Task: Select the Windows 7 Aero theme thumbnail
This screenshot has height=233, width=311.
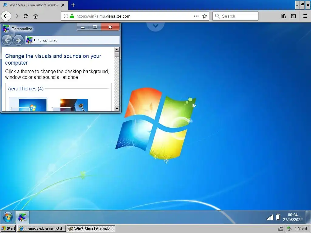Action: (29, 105)
